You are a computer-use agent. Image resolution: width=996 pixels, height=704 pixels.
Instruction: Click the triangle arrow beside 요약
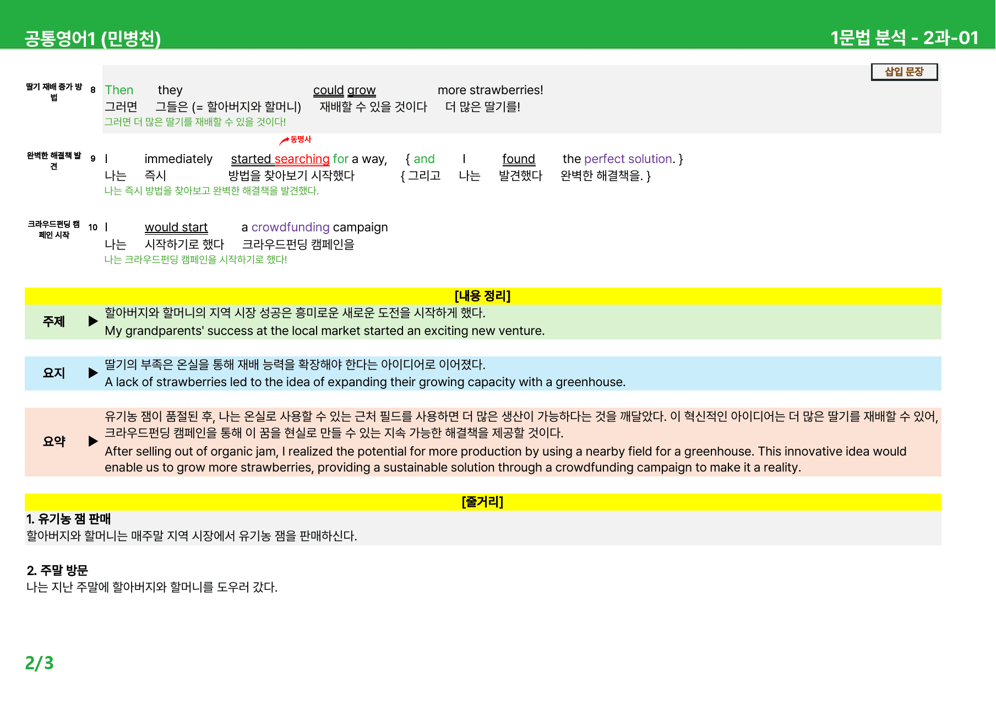click(93, 441)
